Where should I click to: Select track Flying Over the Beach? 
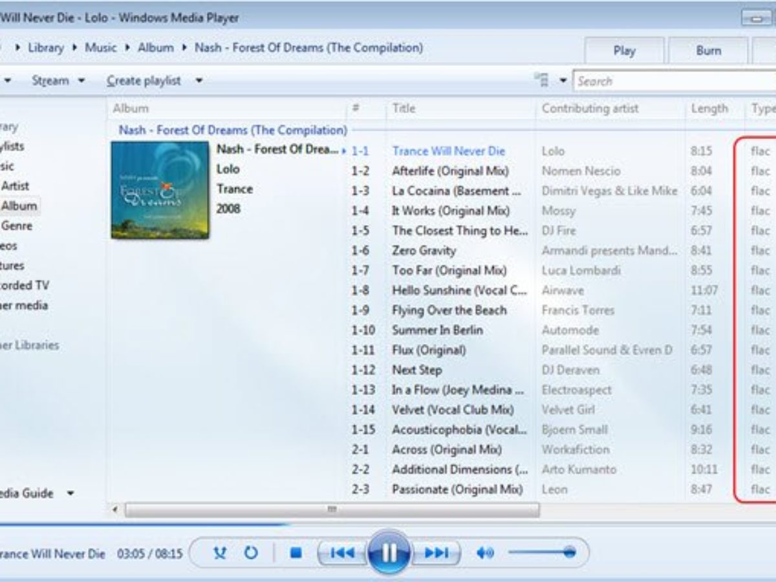click(449, 310)
